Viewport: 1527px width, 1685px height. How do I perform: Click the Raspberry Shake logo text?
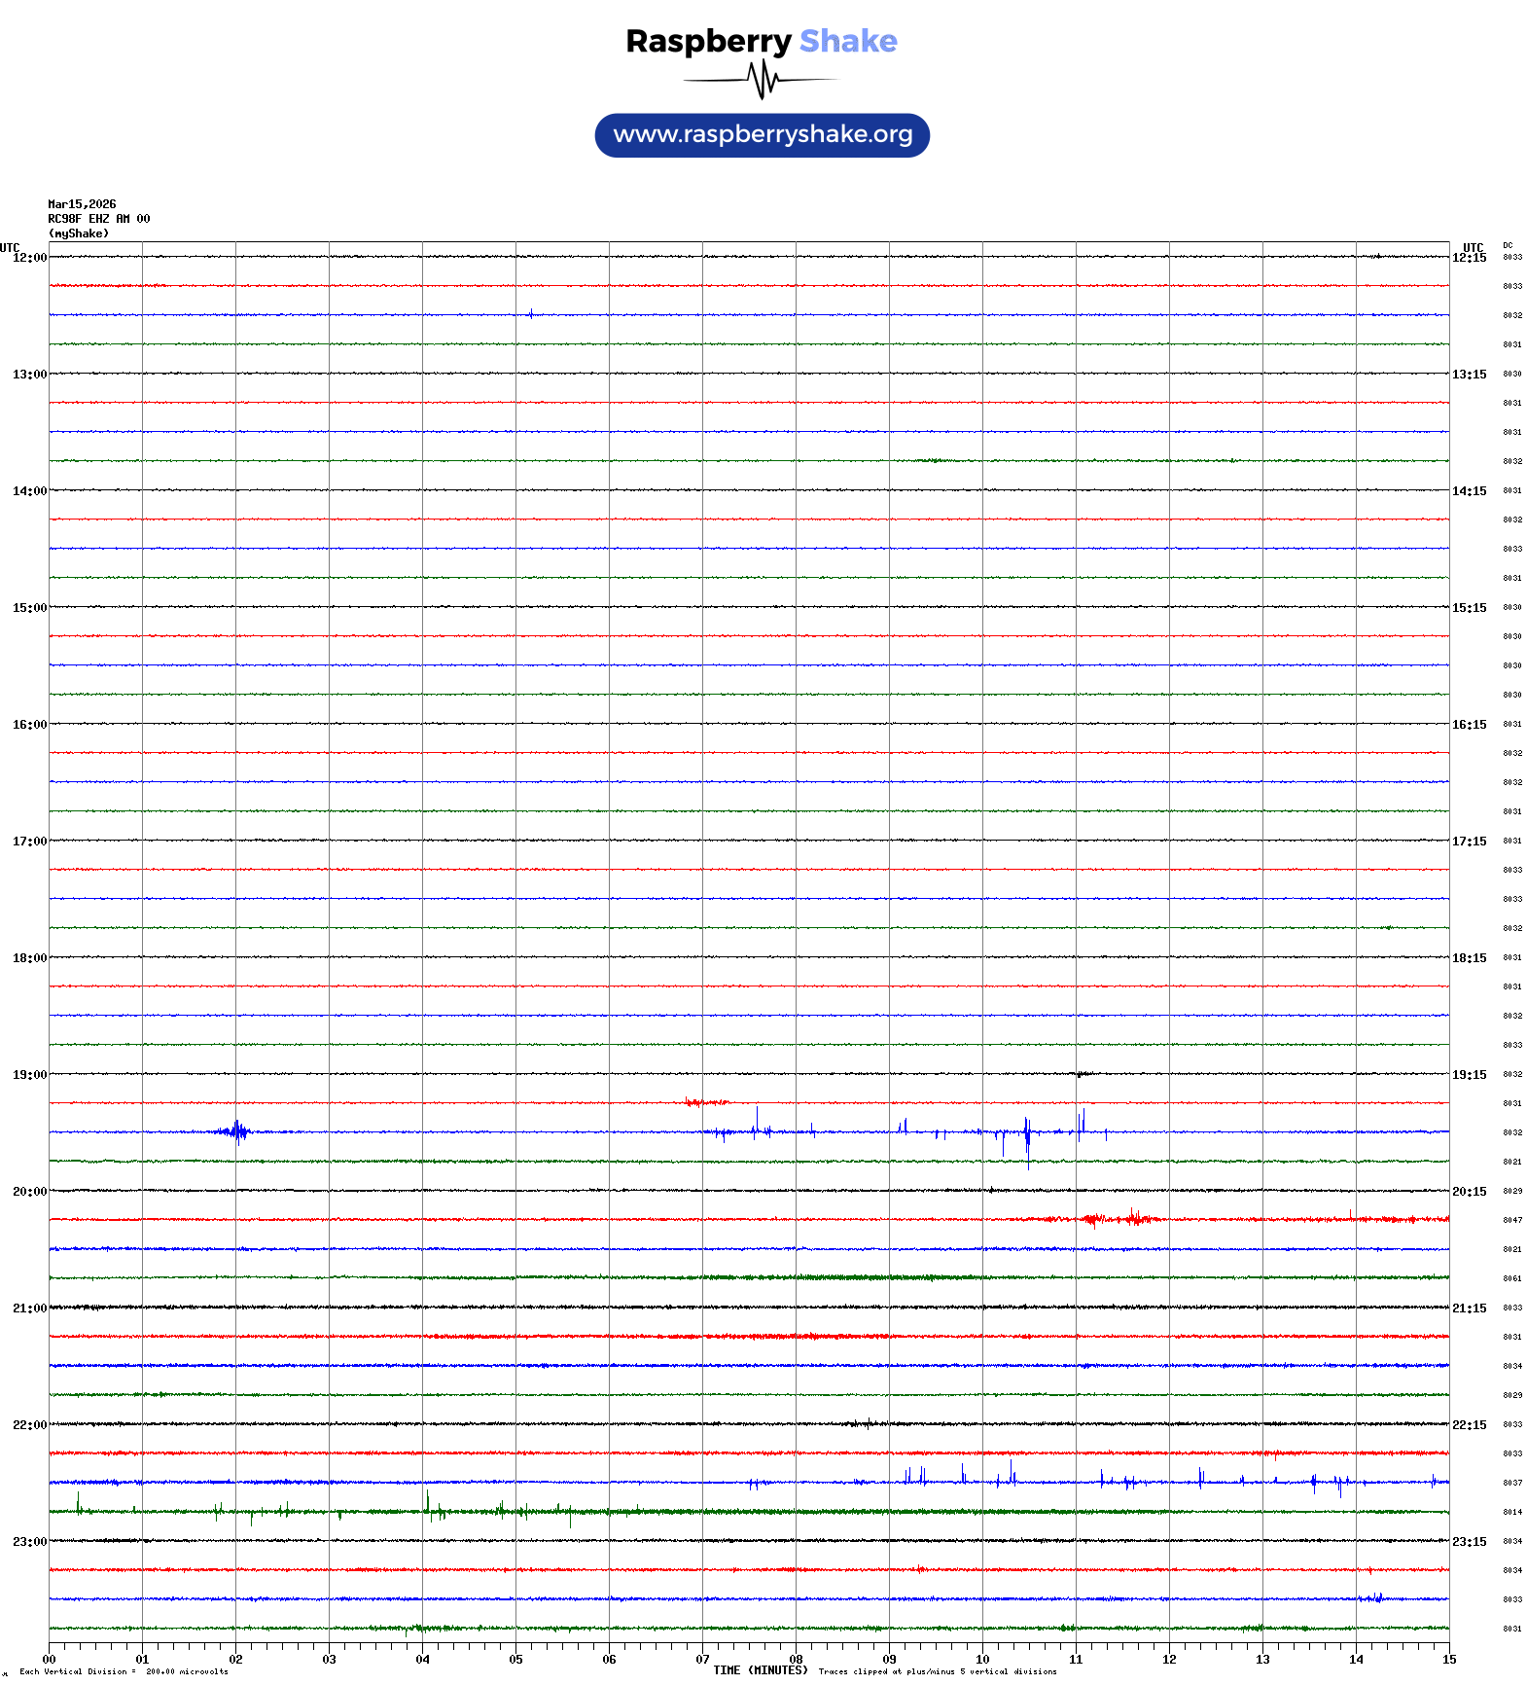pos(762,41)
